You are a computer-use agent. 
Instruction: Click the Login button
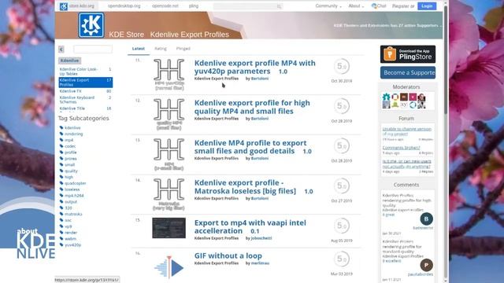427,6
